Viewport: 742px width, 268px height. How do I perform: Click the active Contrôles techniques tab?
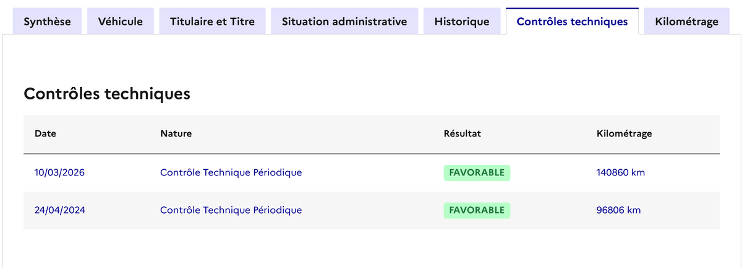(572, 22)
